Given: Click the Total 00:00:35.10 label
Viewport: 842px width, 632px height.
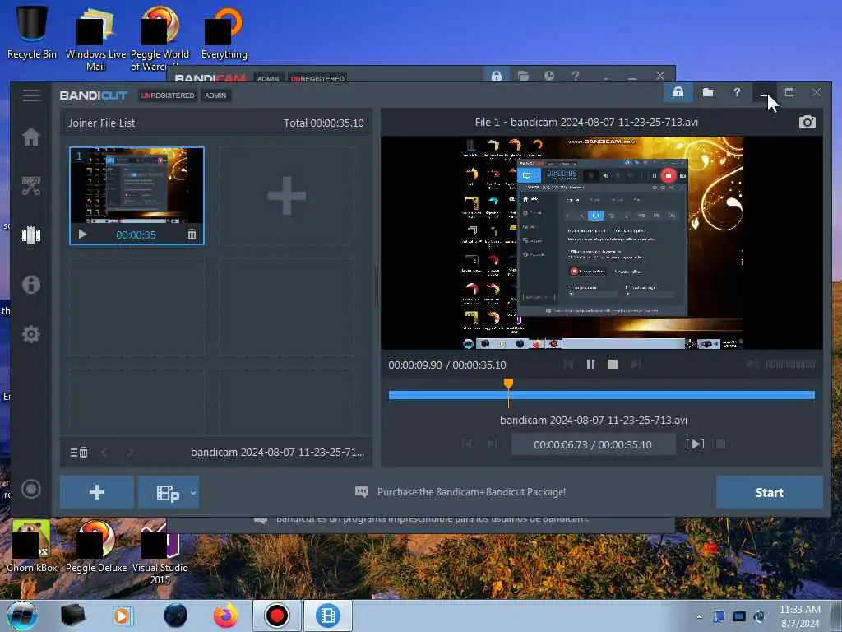Looking at the screenshot, I should coord(324,123).
